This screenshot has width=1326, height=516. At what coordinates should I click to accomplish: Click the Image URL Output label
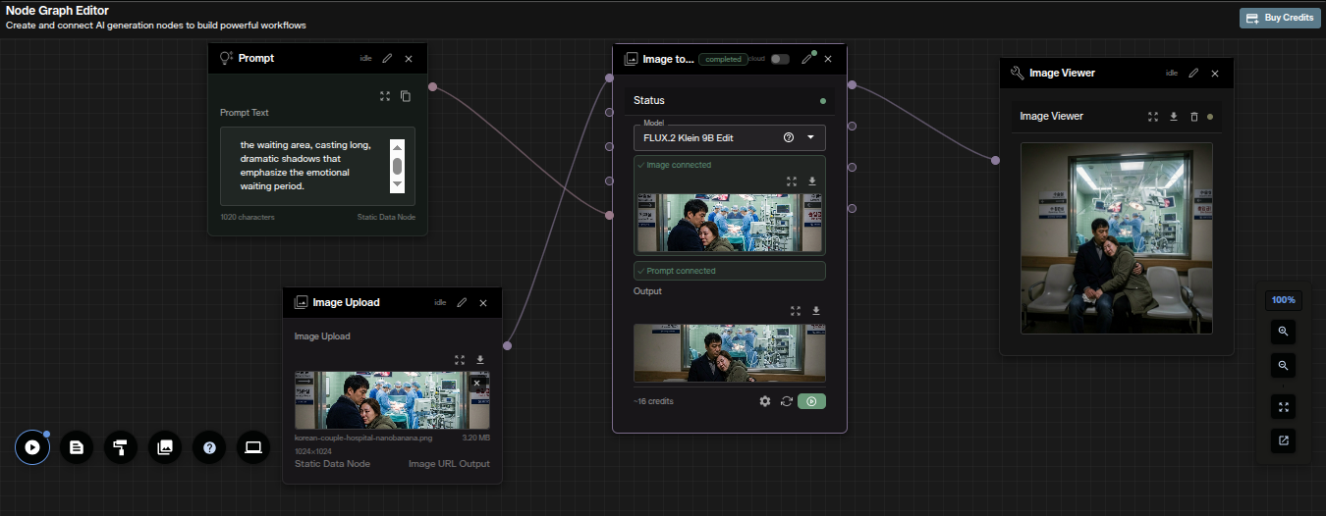pos(449,464)
